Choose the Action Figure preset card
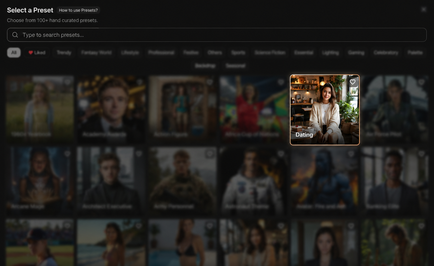This screenshot has height=266, width=434. click(183, 110)
